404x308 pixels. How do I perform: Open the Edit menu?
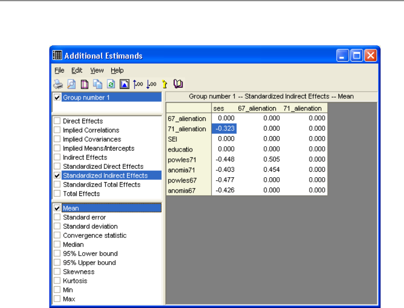click(x=77, y=70)
